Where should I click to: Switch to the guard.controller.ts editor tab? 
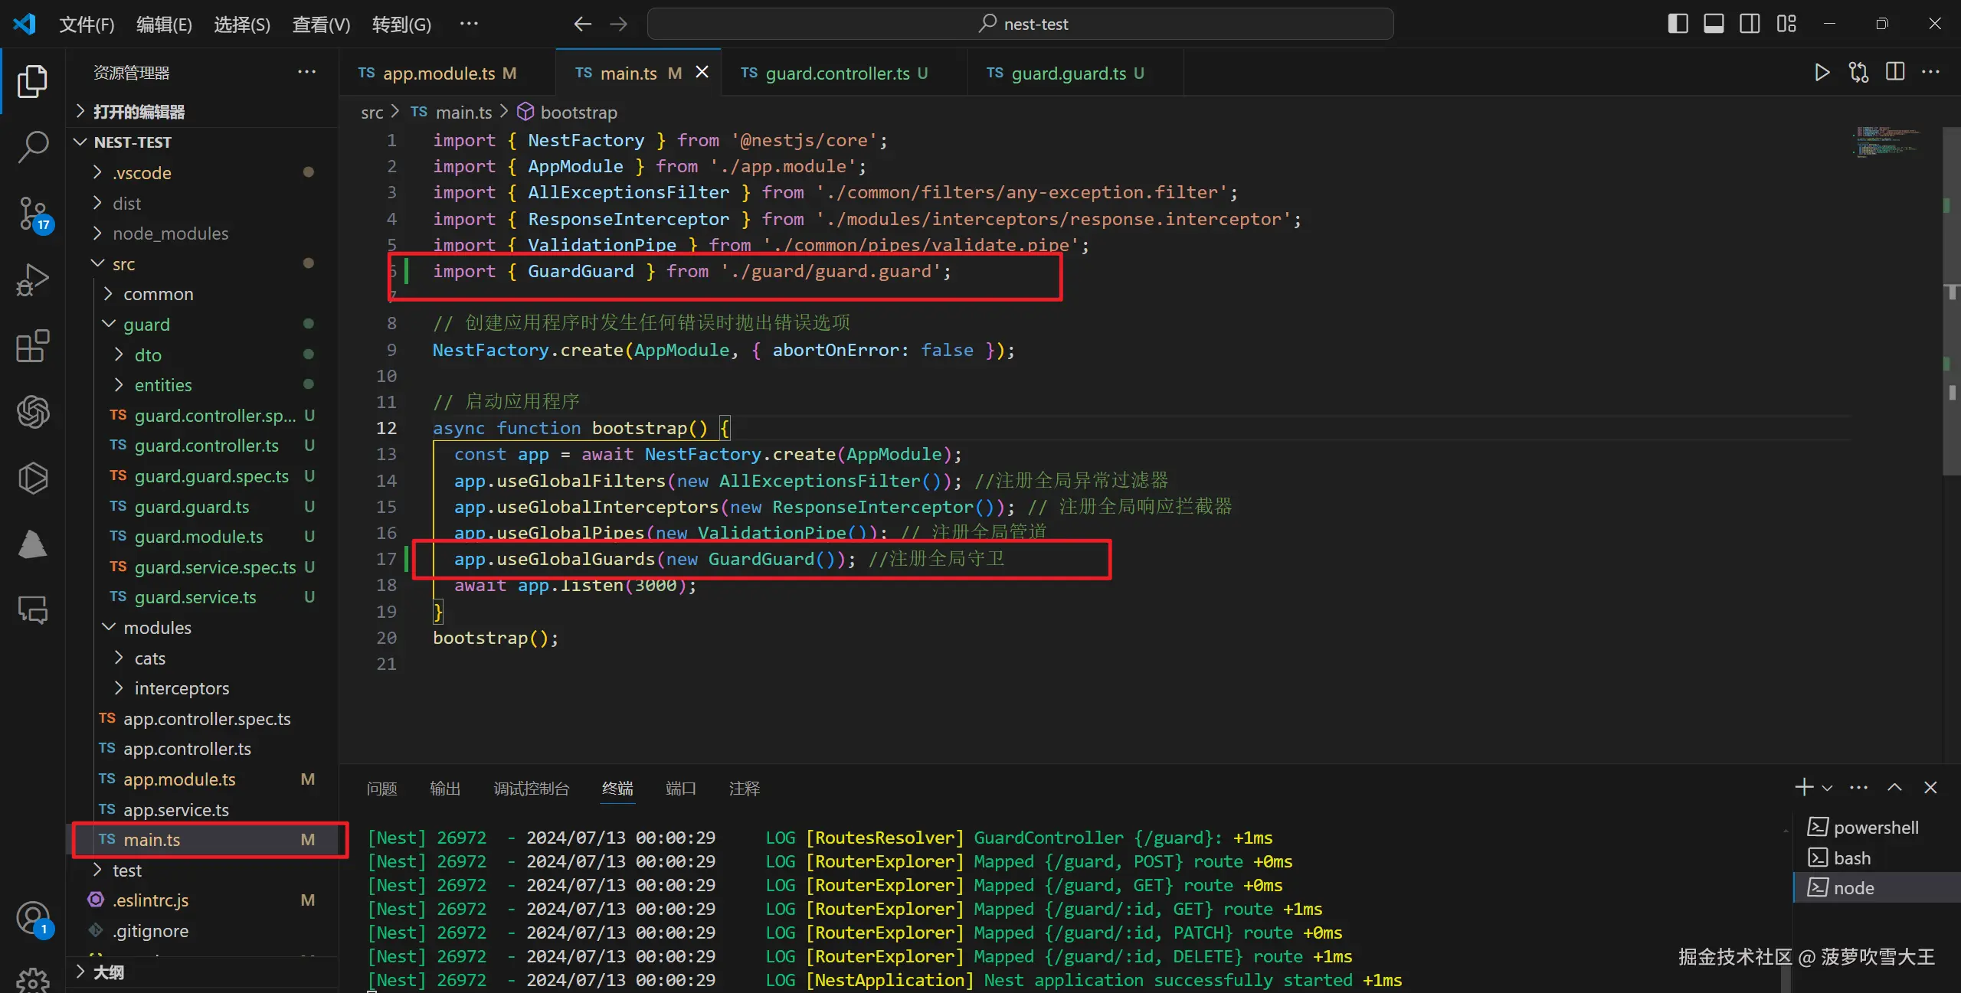coord(837,73)
